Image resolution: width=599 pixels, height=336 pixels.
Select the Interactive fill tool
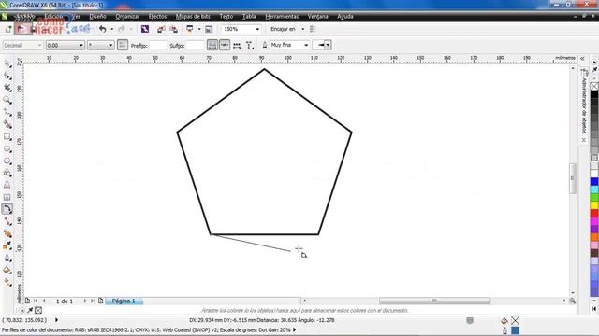(x=7, y=282)
